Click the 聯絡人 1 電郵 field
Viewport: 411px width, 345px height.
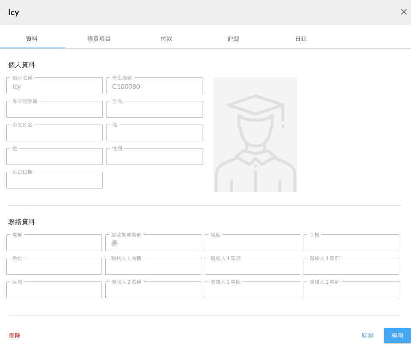[x=351, y=266]
